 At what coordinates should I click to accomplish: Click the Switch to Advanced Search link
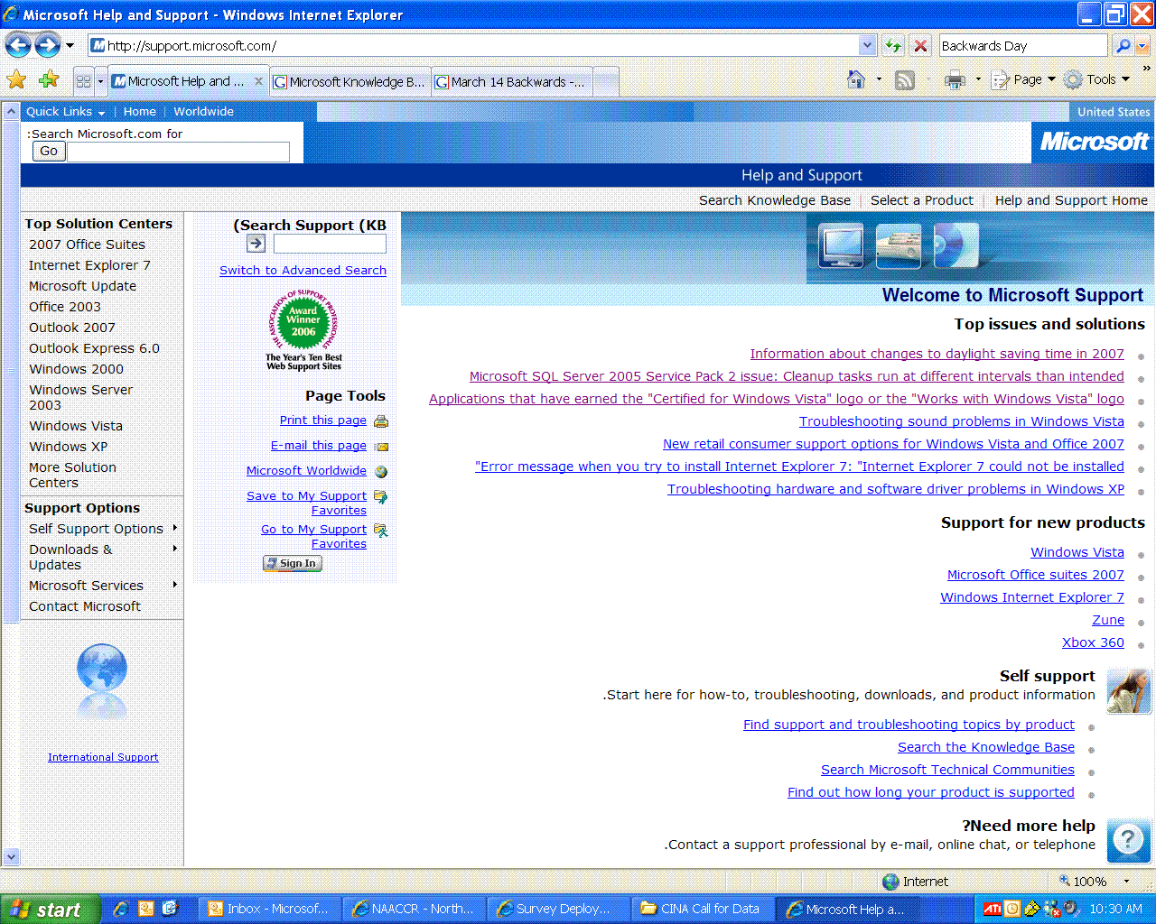pos(303,270)
